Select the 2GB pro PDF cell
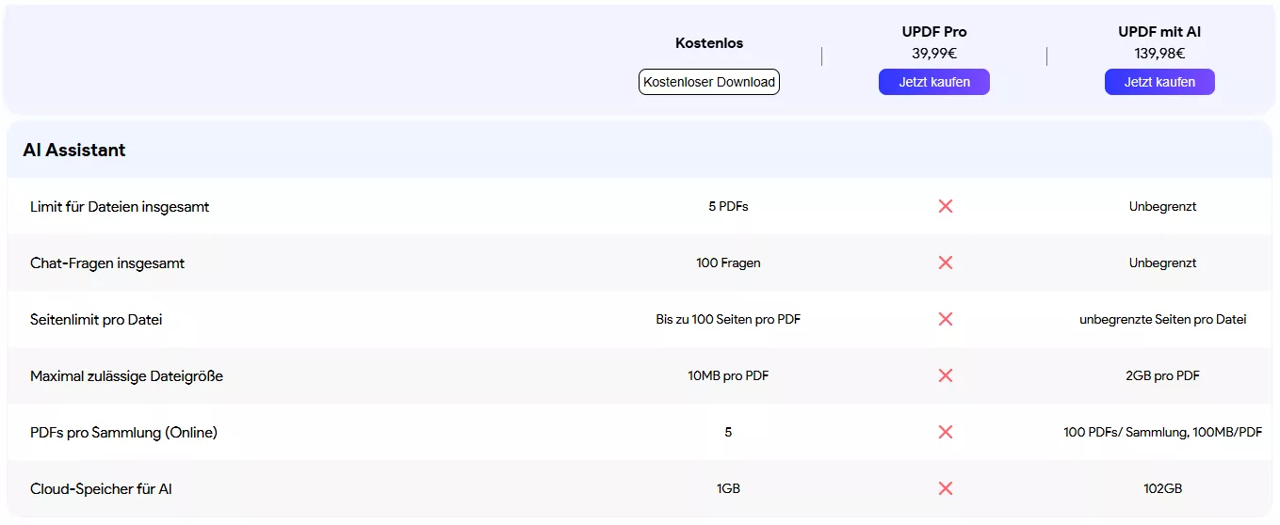 1162,375
